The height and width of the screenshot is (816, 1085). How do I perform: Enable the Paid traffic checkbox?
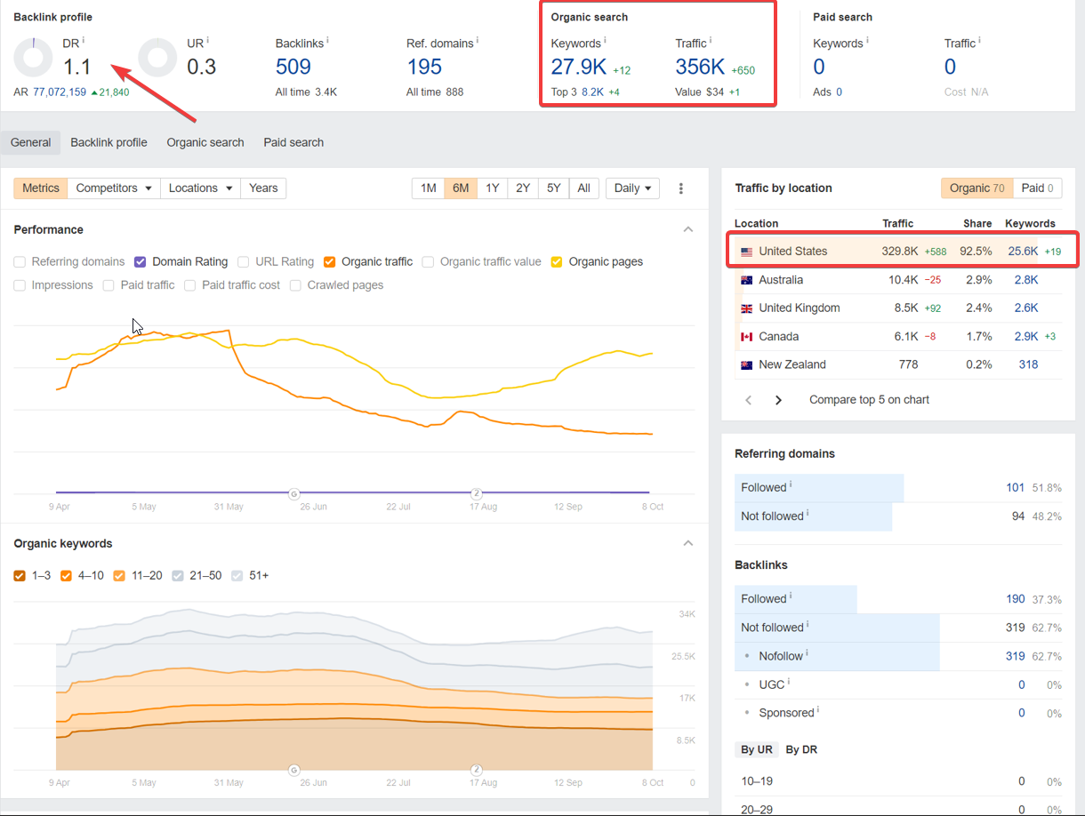[x=108, y=285]
